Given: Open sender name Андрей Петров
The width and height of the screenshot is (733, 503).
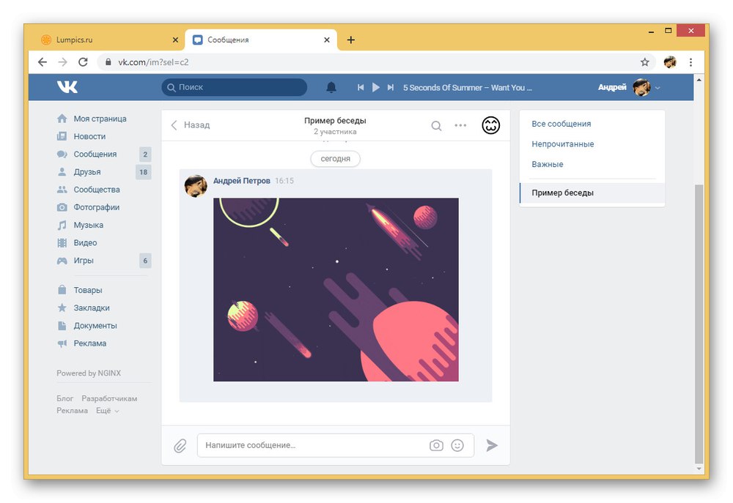Looking at the screenshot, I should tap(242, 181).
